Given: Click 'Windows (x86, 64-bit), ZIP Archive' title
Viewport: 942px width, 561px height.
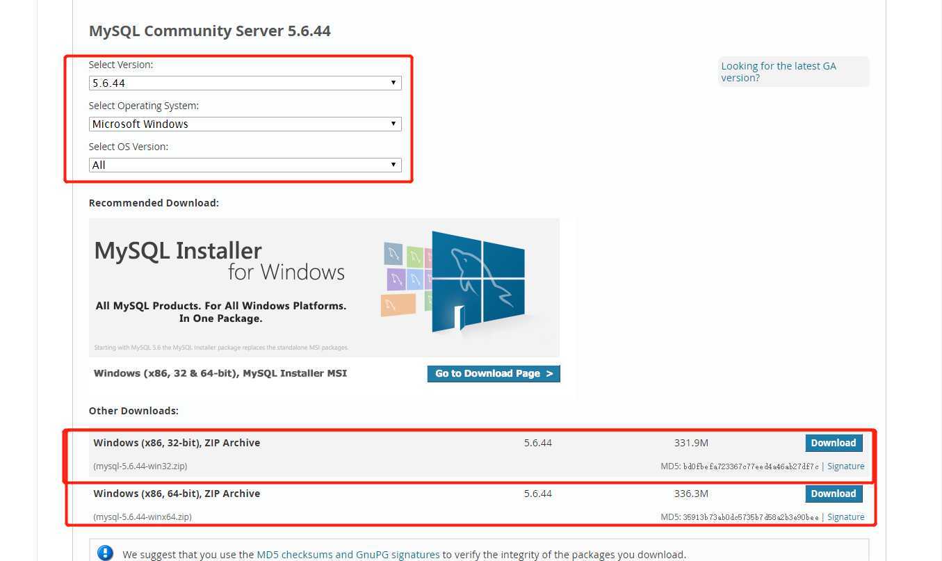Looking at the screenshot, I should click(177, 494).
